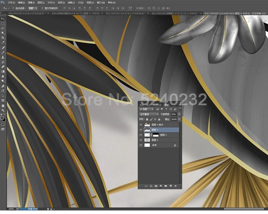Hide the 图层 3 layer

tap(141, 135)
